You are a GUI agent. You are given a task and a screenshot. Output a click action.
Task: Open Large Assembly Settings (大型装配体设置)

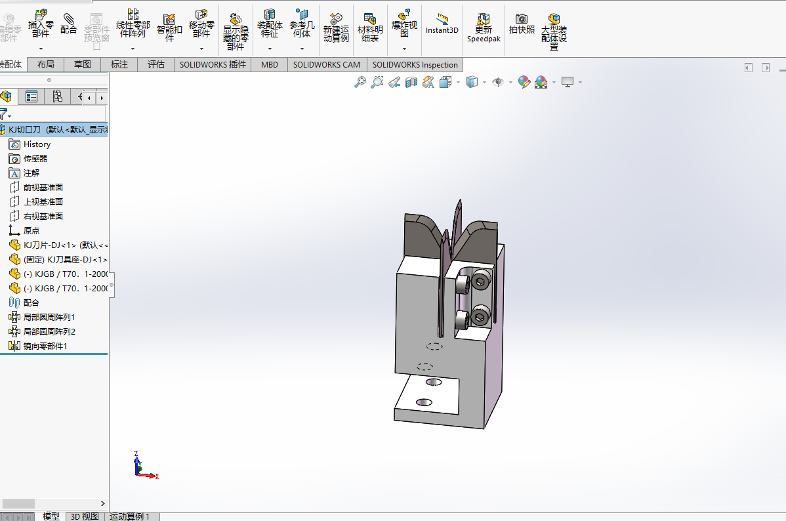tap(554, 31)
